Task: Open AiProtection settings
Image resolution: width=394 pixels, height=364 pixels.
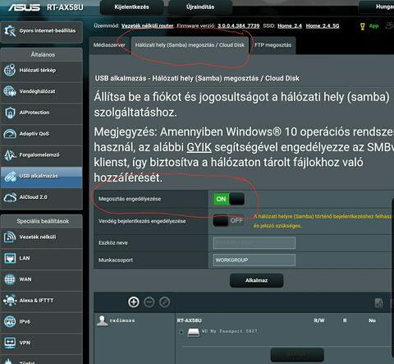Action: click(41, 113)
